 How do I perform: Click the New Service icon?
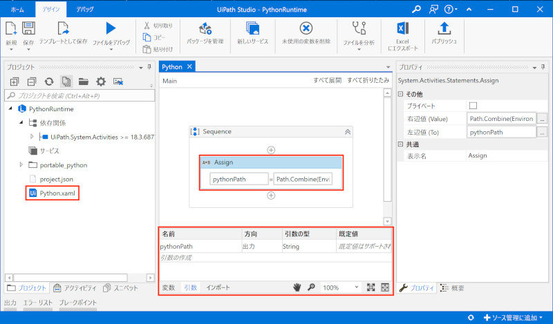[252, 28]
